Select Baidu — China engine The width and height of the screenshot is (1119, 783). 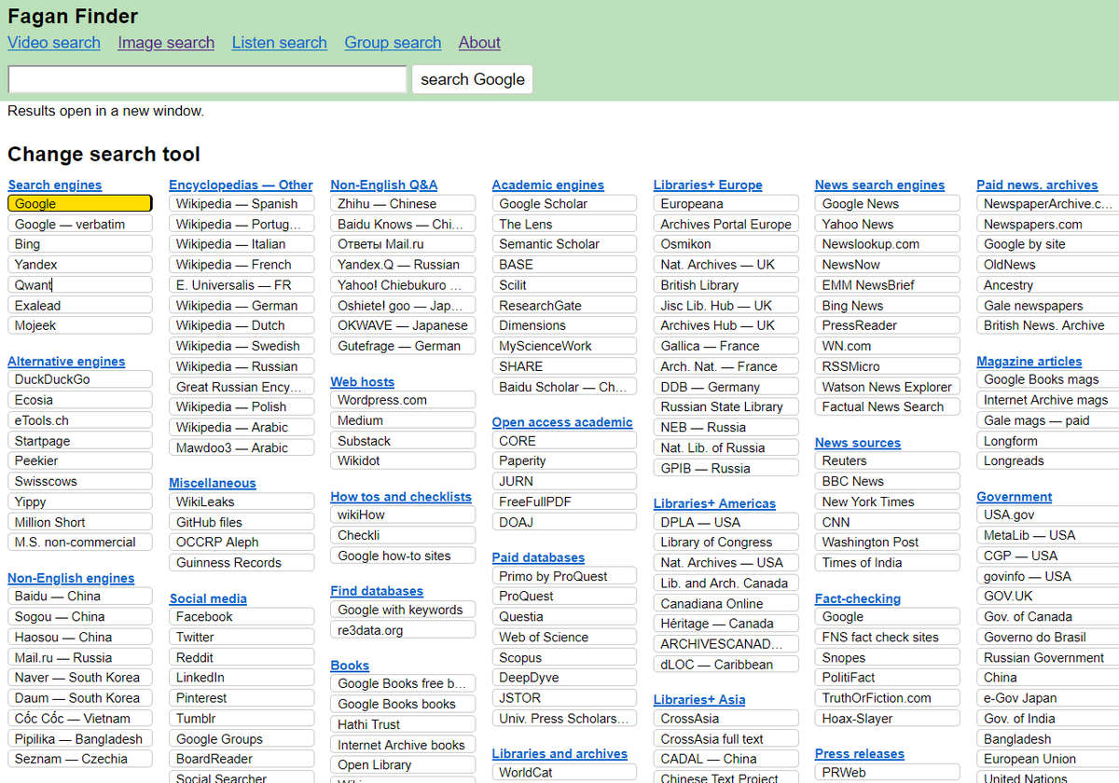80,596
